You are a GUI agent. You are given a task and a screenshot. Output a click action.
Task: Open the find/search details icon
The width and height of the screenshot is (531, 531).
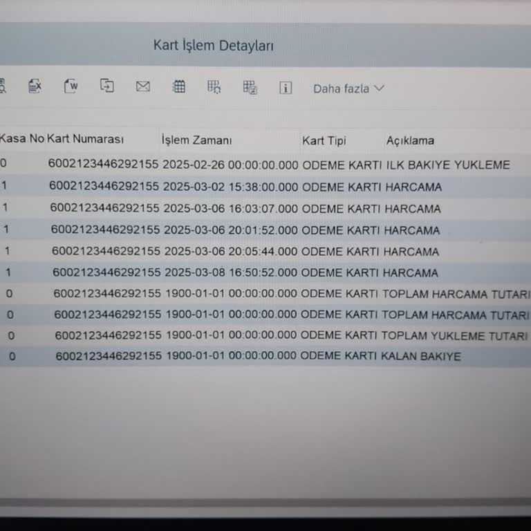2,85
